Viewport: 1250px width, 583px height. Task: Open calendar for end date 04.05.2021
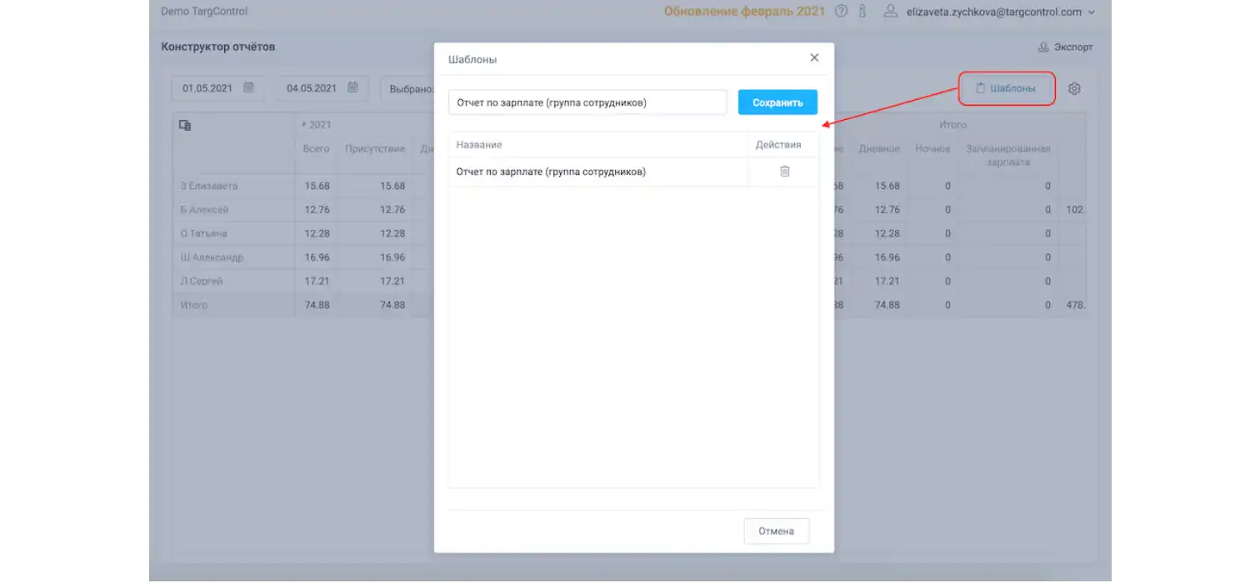[x=352, y=87]
